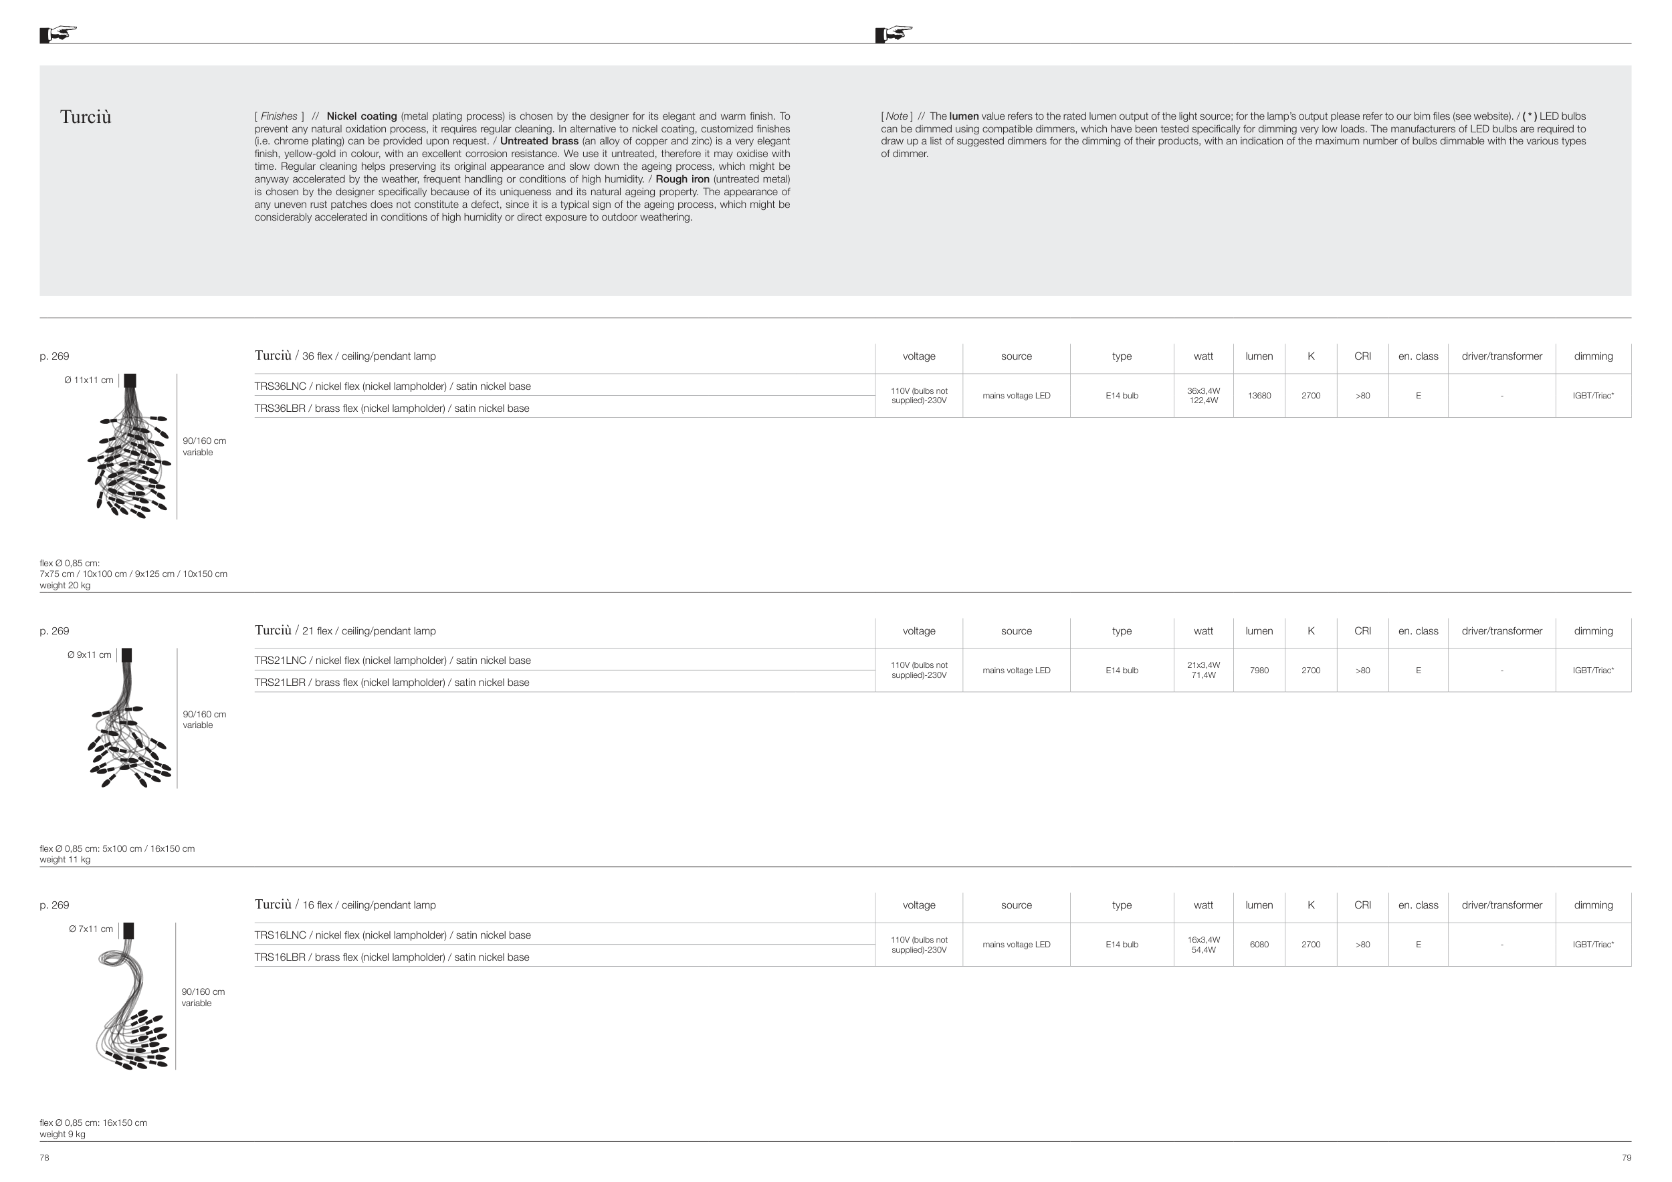
Task: Click page number 79 at bottom right
Action: click(1626, 1158)
